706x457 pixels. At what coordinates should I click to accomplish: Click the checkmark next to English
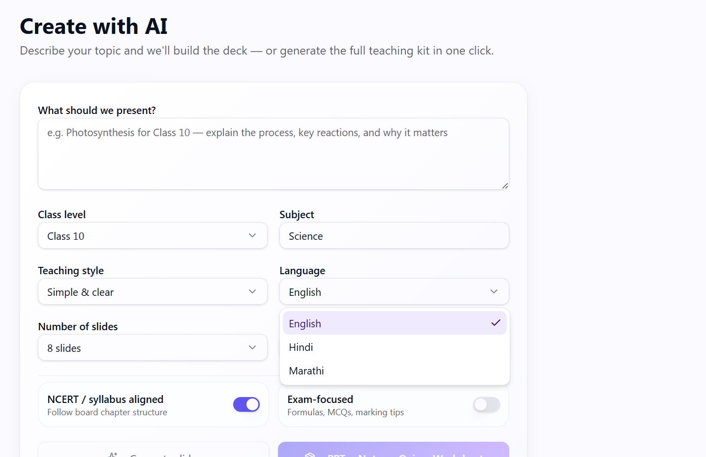coord(496,323)
